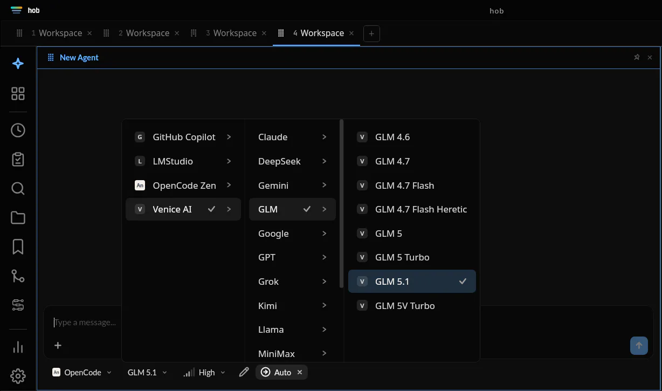Pin the New Agent panel
This screenshot has width=662, height=391.
pos(637,57)
